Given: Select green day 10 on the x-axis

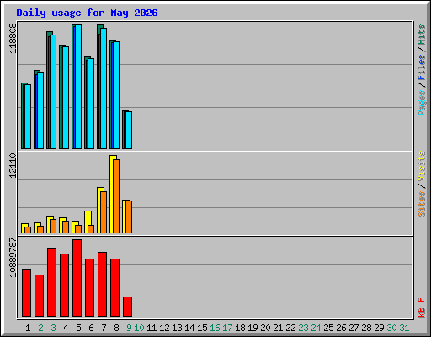Looking at the screenshot, I should [139, 328].
